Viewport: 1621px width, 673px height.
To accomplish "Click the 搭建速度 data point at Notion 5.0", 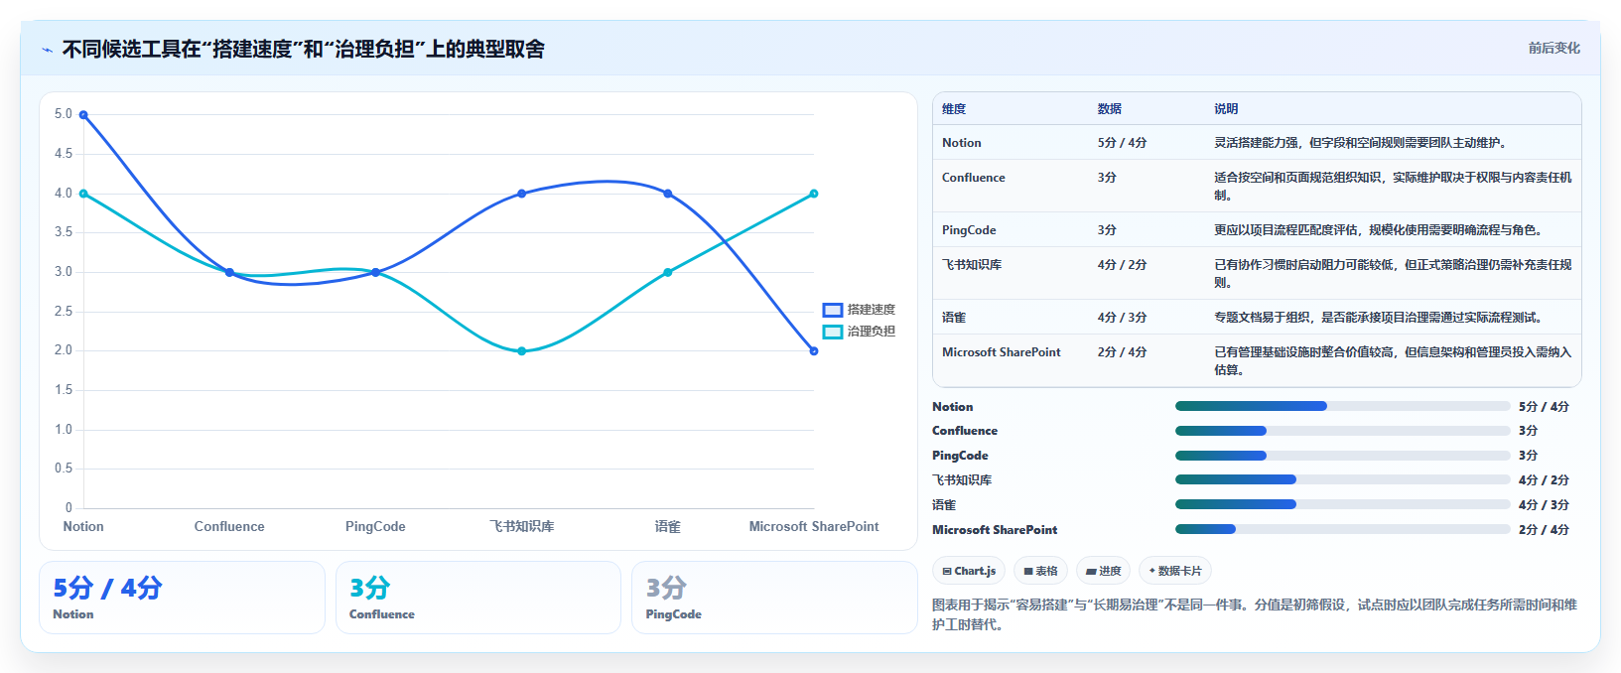I will point(83,115).
